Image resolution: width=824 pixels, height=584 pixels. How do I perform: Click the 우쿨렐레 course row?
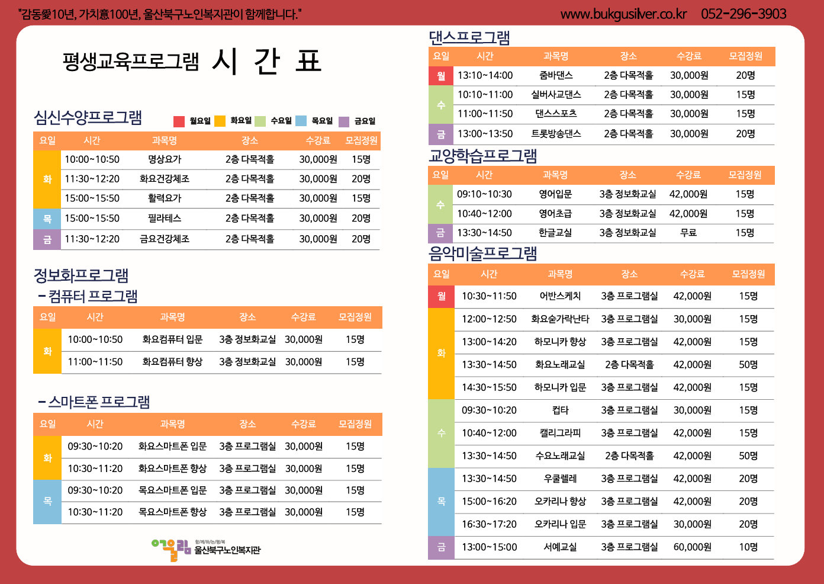(x=614, y=479)
